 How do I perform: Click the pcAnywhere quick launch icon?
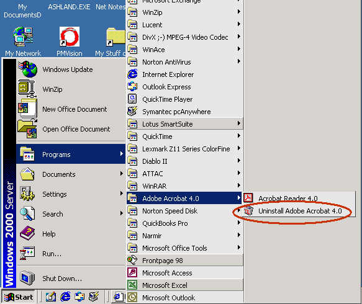[94, 297]
